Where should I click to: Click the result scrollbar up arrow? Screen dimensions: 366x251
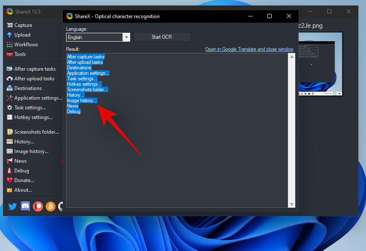click(292, 57)
